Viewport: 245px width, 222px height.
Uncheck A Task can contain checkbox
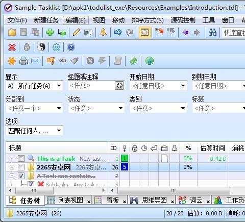click(x=21, y=176)
